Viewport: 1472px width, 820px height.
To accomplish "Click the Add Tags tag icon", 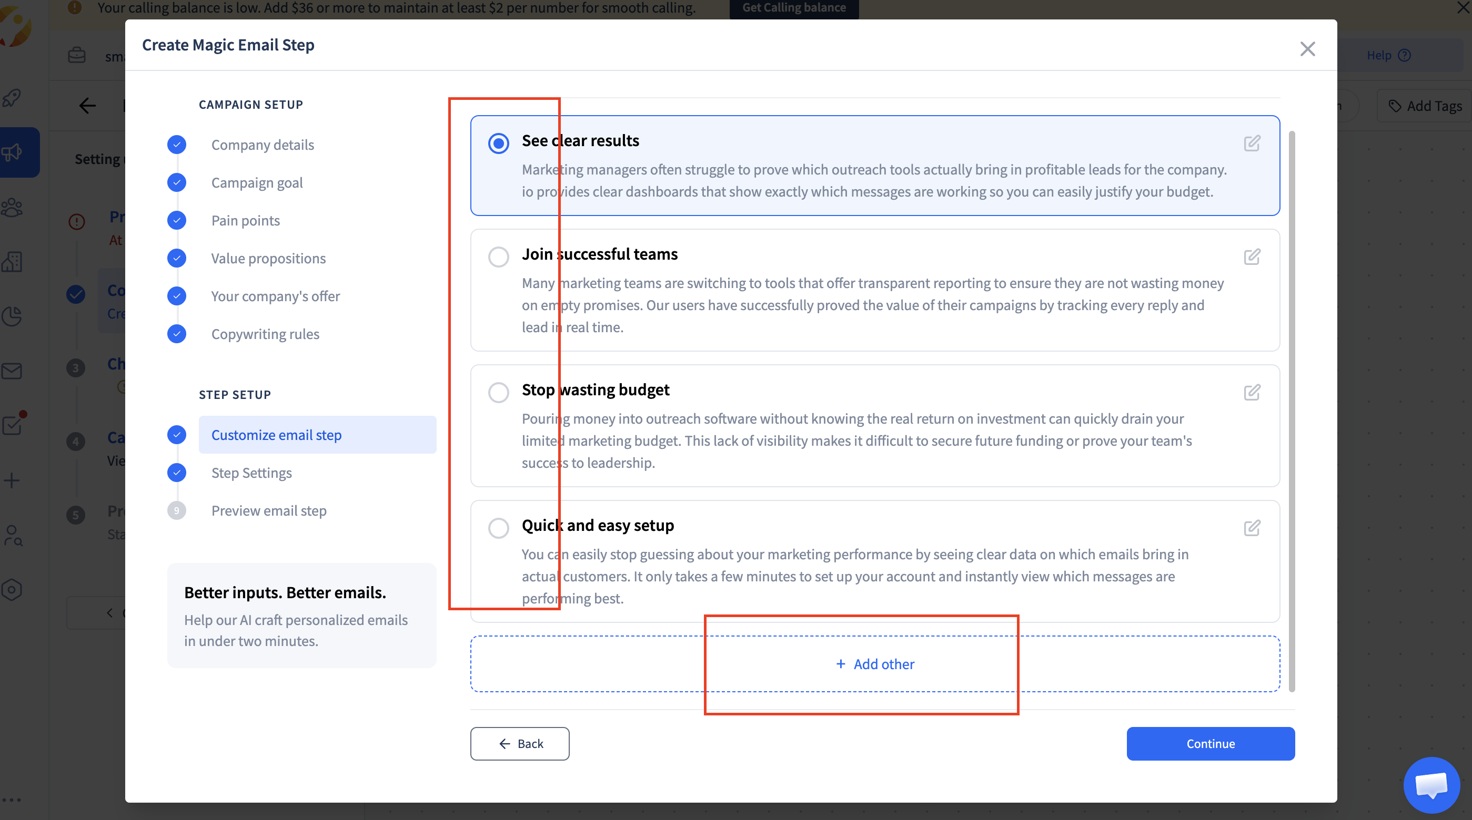I will 1395,106.
